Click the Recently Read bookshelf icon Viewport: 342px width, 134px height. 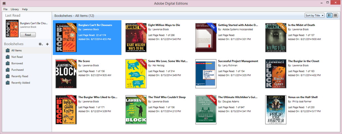pyautogui.click(x=8, y=76)
